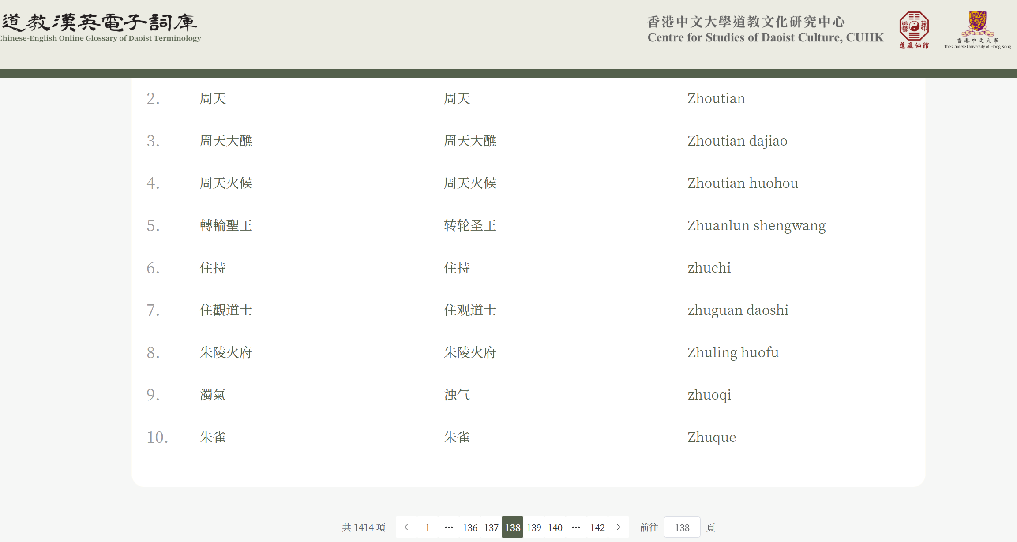Click the ellipsis before page 142
Image resolution: width=1017 pixels, height=542 pixels.
coord(576,527)
